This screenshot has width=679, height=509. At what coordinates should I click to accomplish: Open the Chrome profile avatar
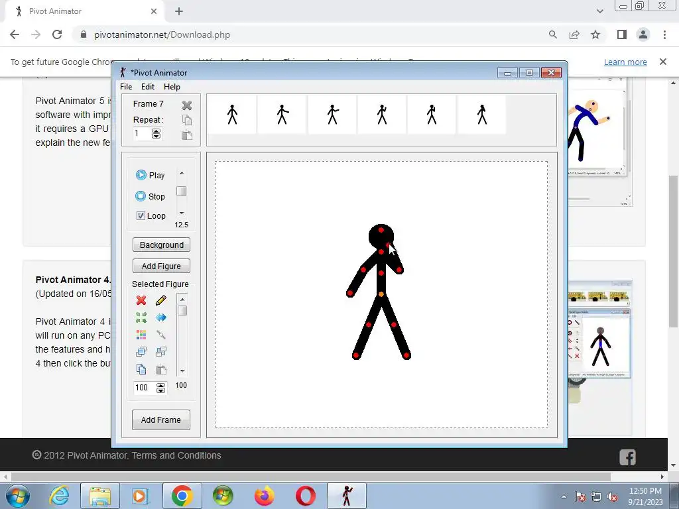(643, 34)
